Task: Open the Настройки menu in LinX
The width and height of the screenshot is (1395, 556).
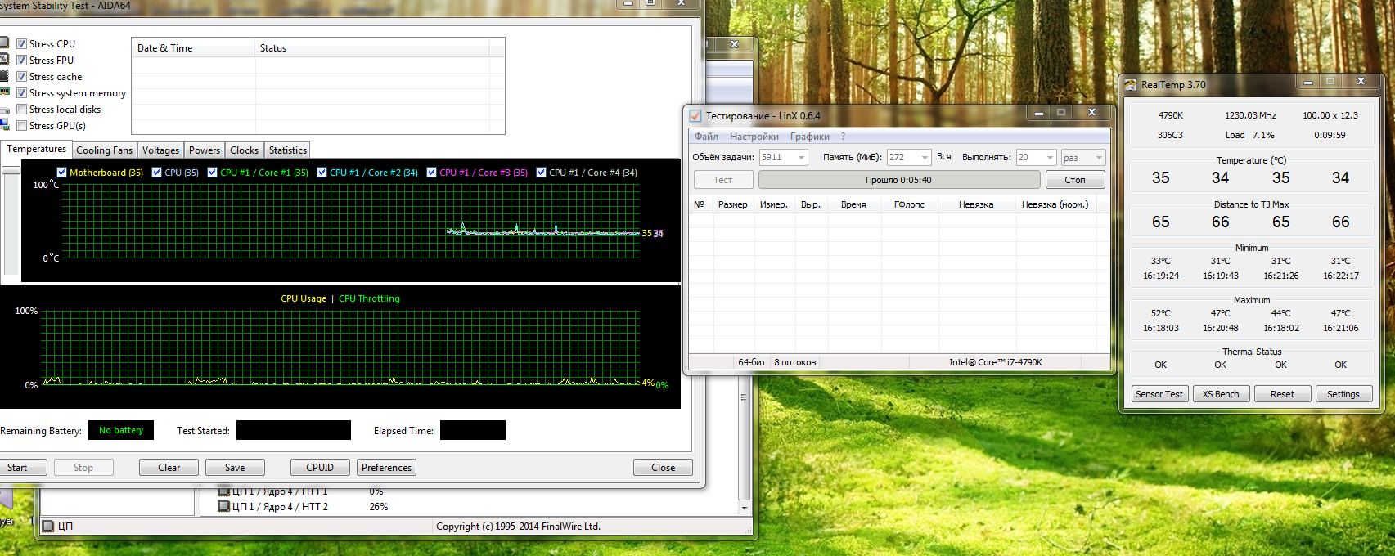Action: click(754, 137)
